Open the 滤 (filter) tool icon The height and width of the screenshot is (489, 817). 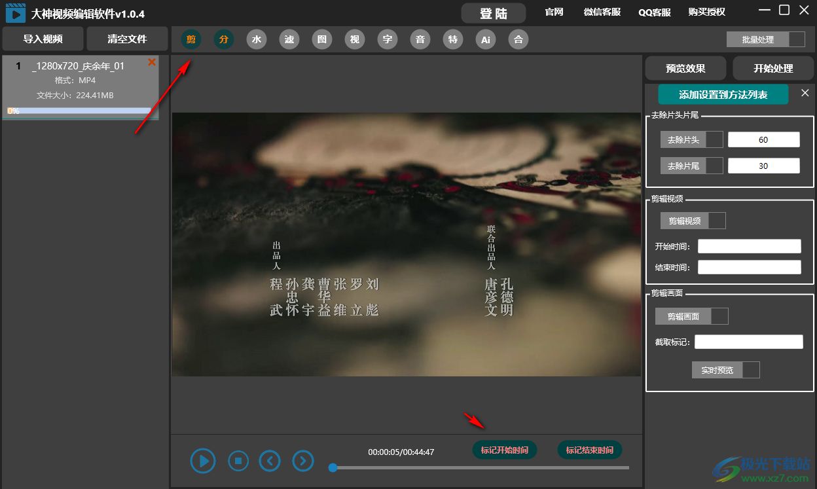pyautogui.click(x=289, y=40)
